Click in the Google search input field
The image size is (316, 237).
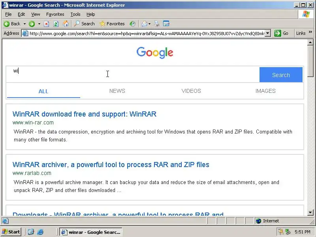133,74
